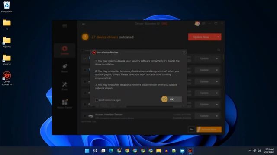Open Recycle Bin on the desktop
This screenshot has width=277, height=155.
[x=7, y=7]
